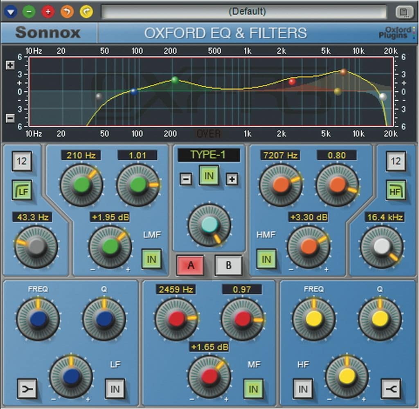Viewport: 419px width, 409px height.
Task: Toggle the LF shelf shape button
Action: [27, 389]
